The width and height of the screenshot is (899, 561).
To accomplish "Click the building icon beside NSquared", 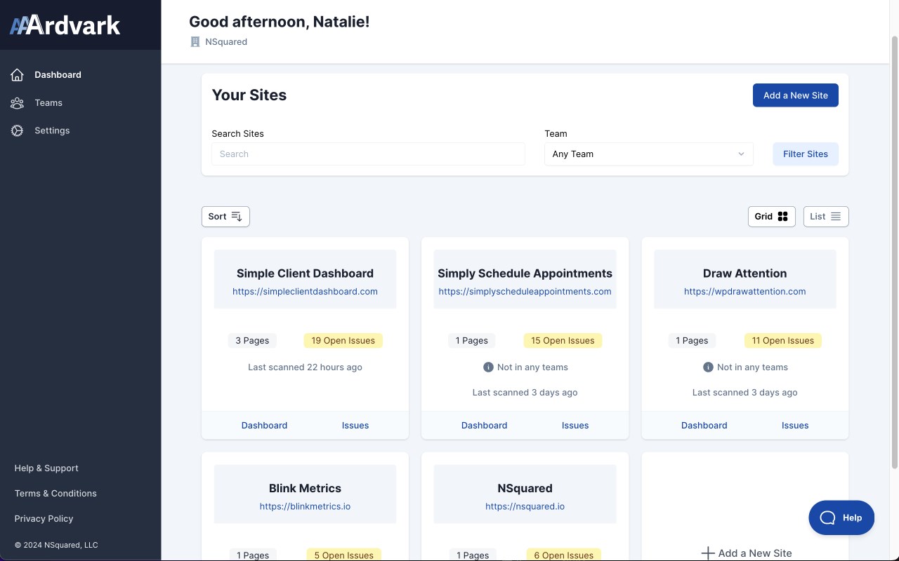I will click(195, 42).
